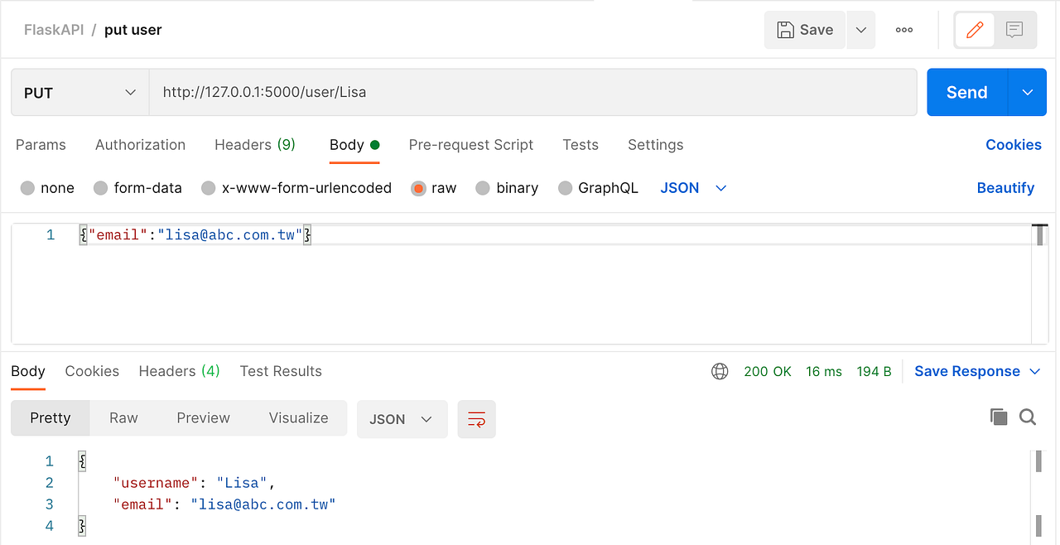Beautify the JSON request body
The width and height of the screenshot is (1060, 545).
pyautogui.click(x=1005, y=188)
